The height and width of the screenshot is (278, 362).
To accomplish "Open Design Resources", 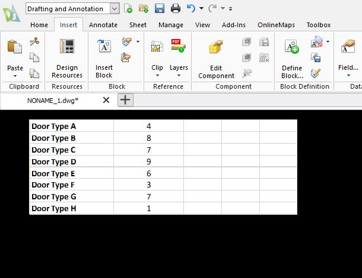I will coord(67,59).
